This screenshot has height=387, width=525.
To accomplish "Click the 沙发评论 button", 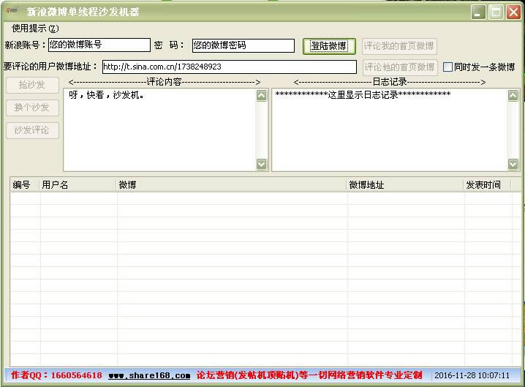I will point(32,130).
